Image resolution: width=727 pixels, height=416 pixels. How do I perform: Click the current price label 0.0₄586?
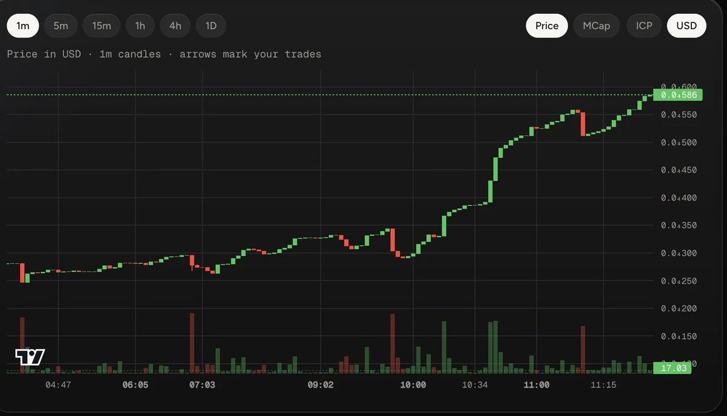(678, 95)
